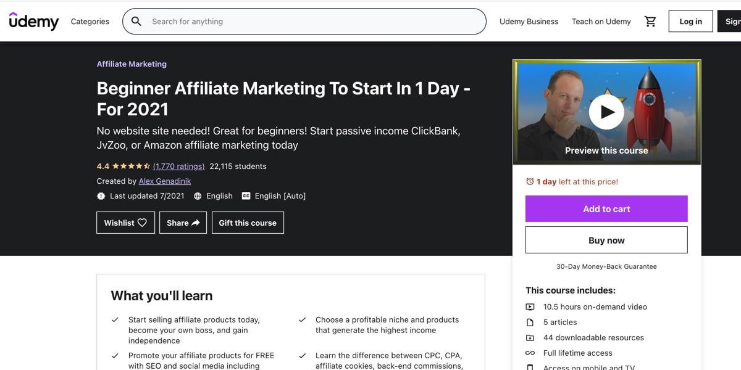This screenshot has width=741, height=370.
Task: Click '10.5 hours on-demand video' text
Action: (595, 307)
